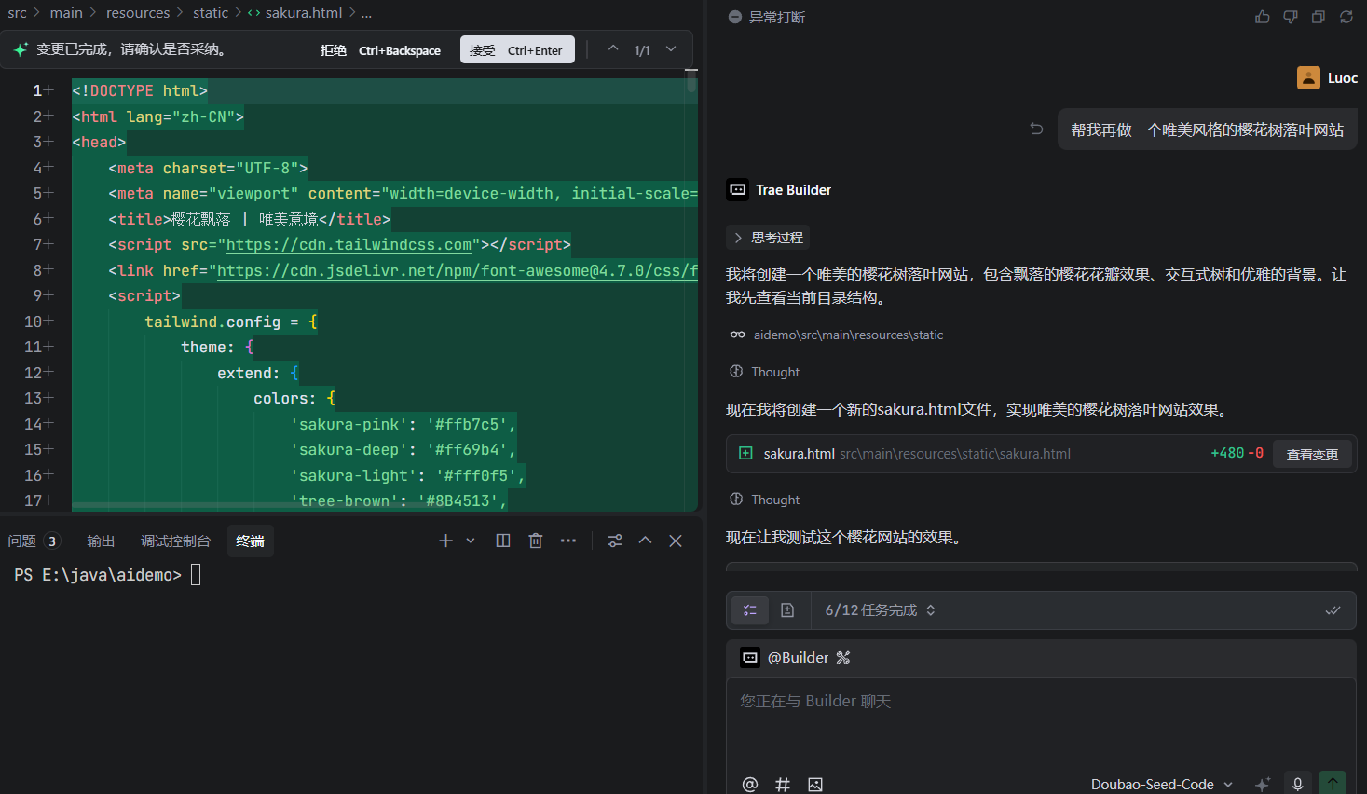Click the sakura.html breadcrumb item
This screenshot has height=794, width=1367.
(294, 13)
